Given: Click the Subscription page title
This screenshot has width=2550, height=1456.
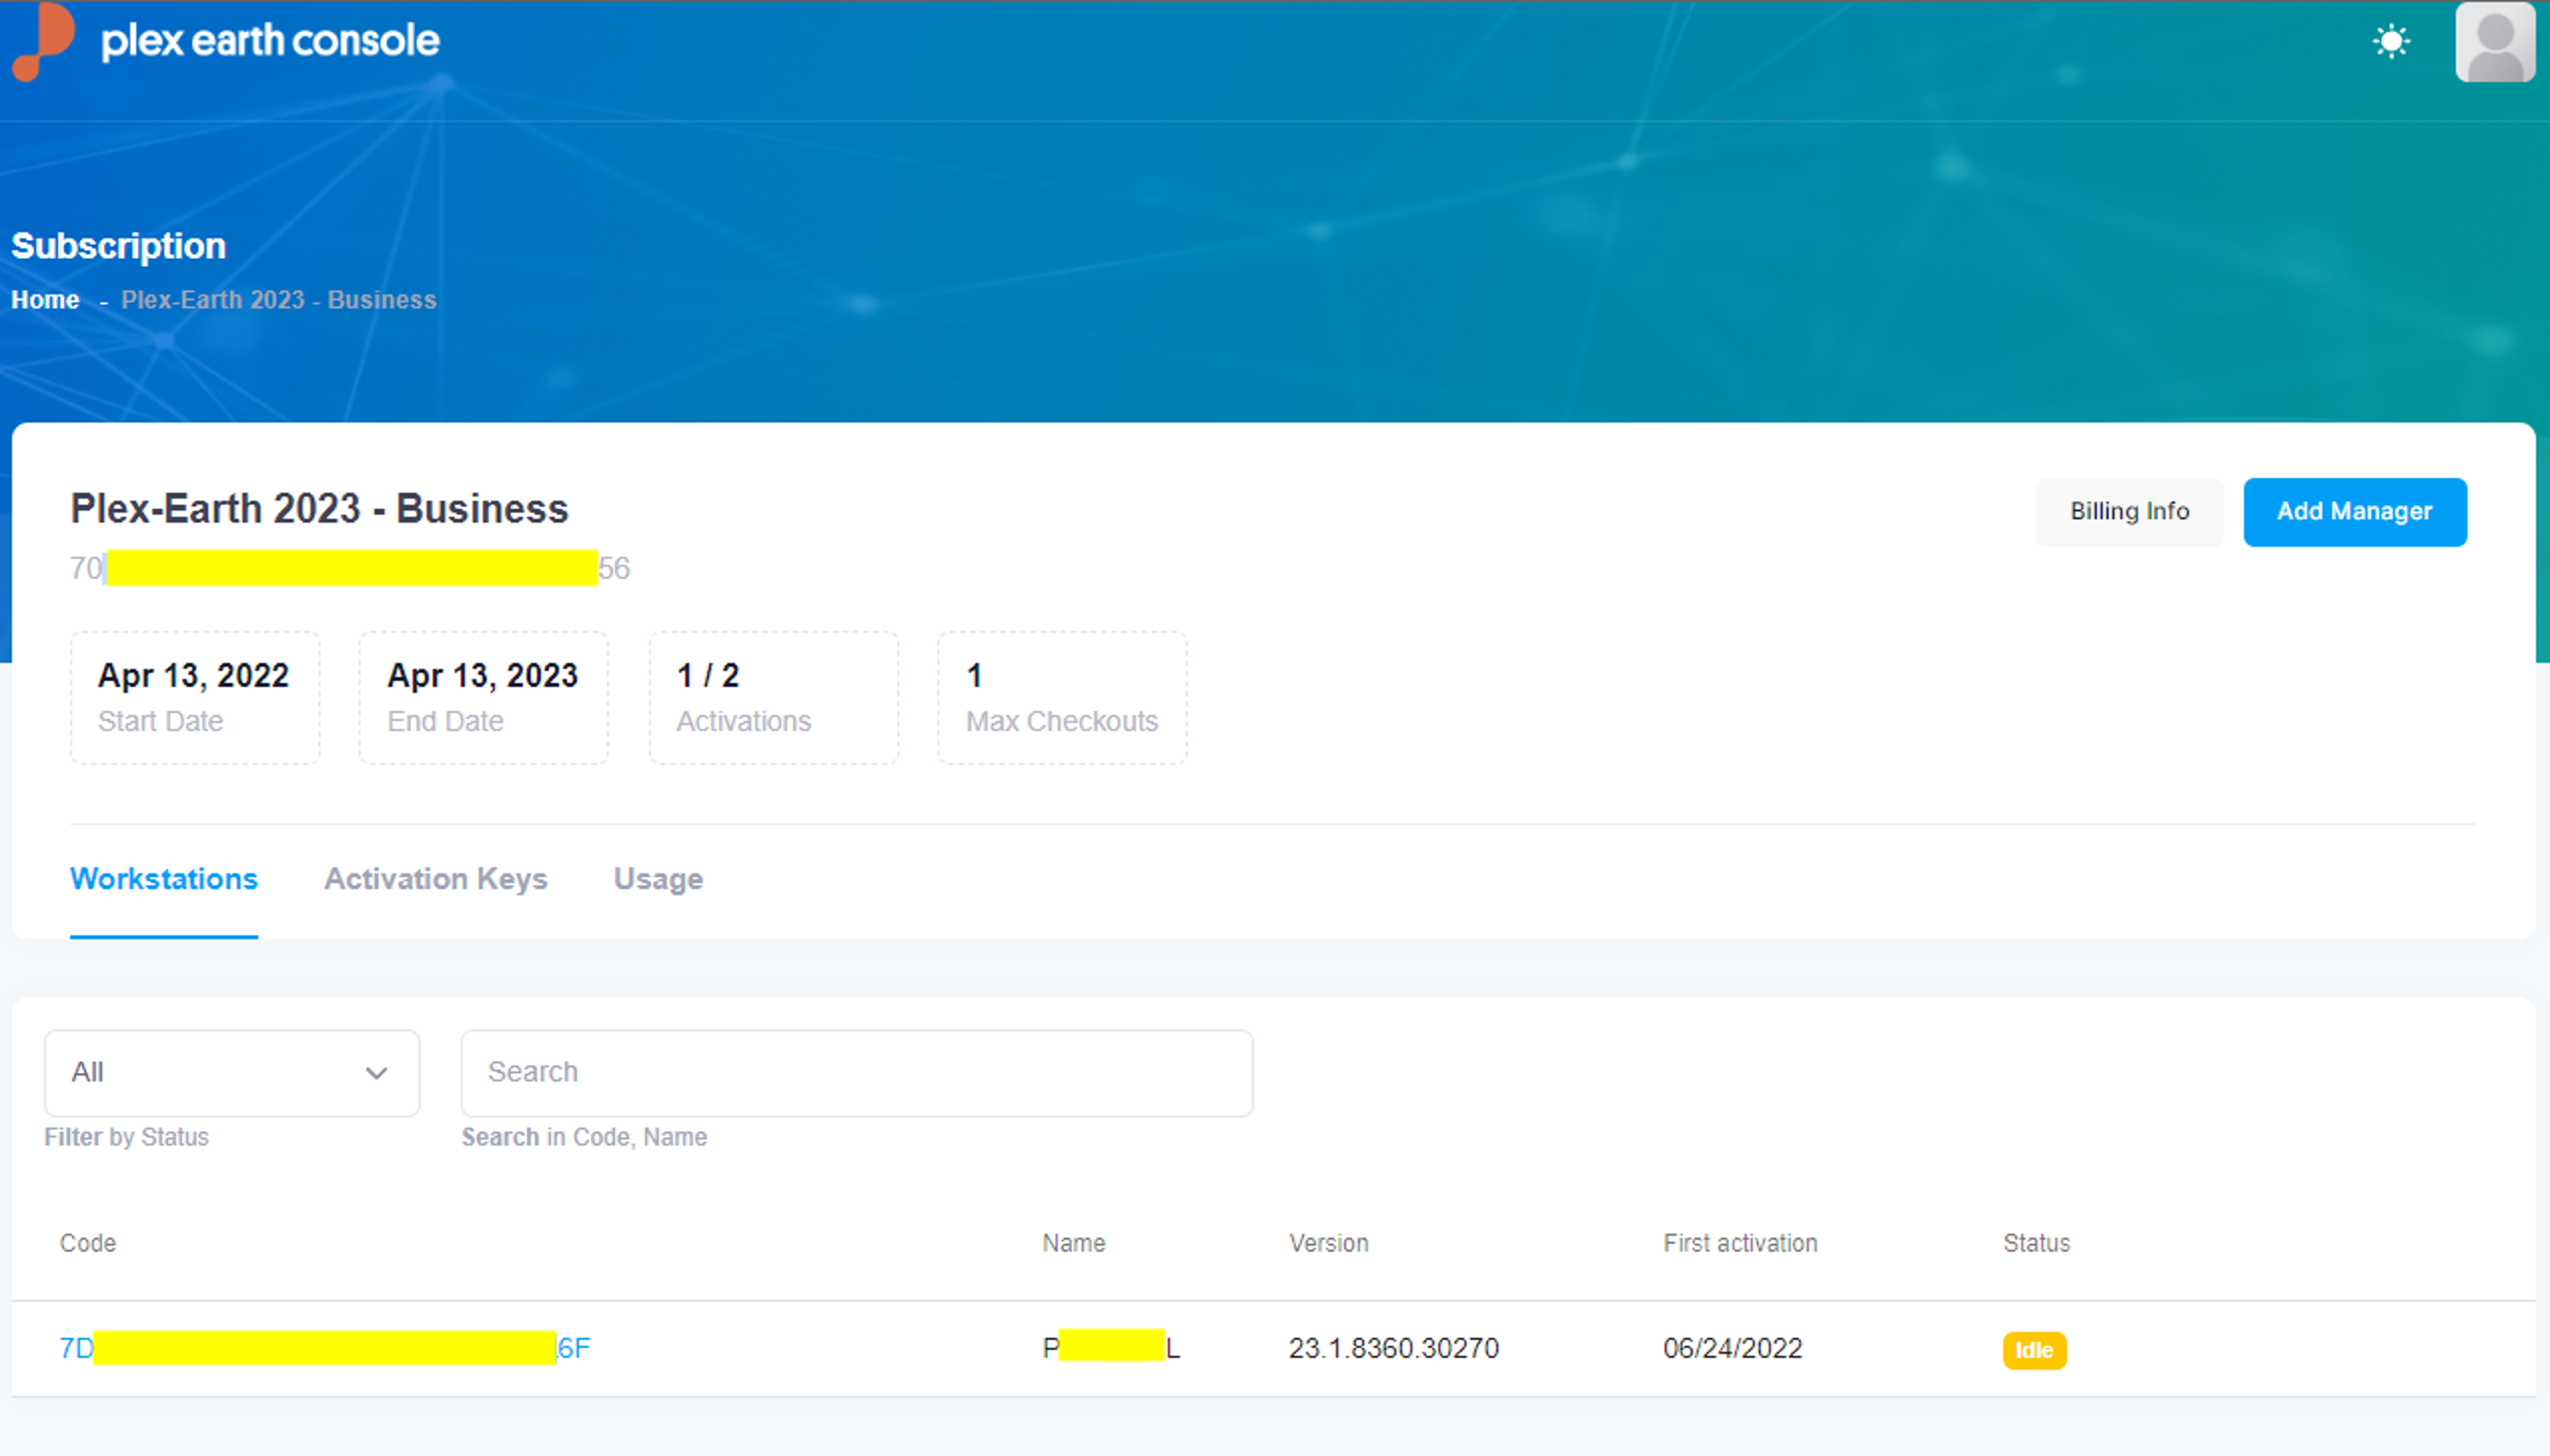Looking at the screenshot, I should click(118, 246).
